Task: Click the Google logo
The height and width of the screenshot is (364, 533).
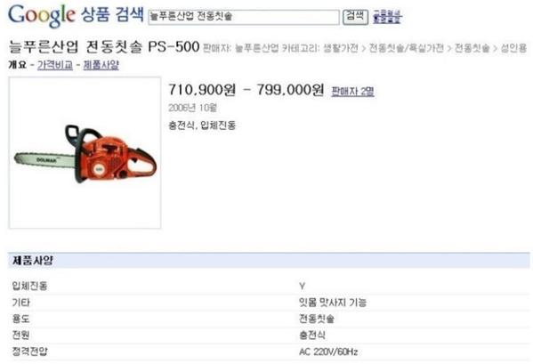Action: pyautogui.click(x=41, y=16)
